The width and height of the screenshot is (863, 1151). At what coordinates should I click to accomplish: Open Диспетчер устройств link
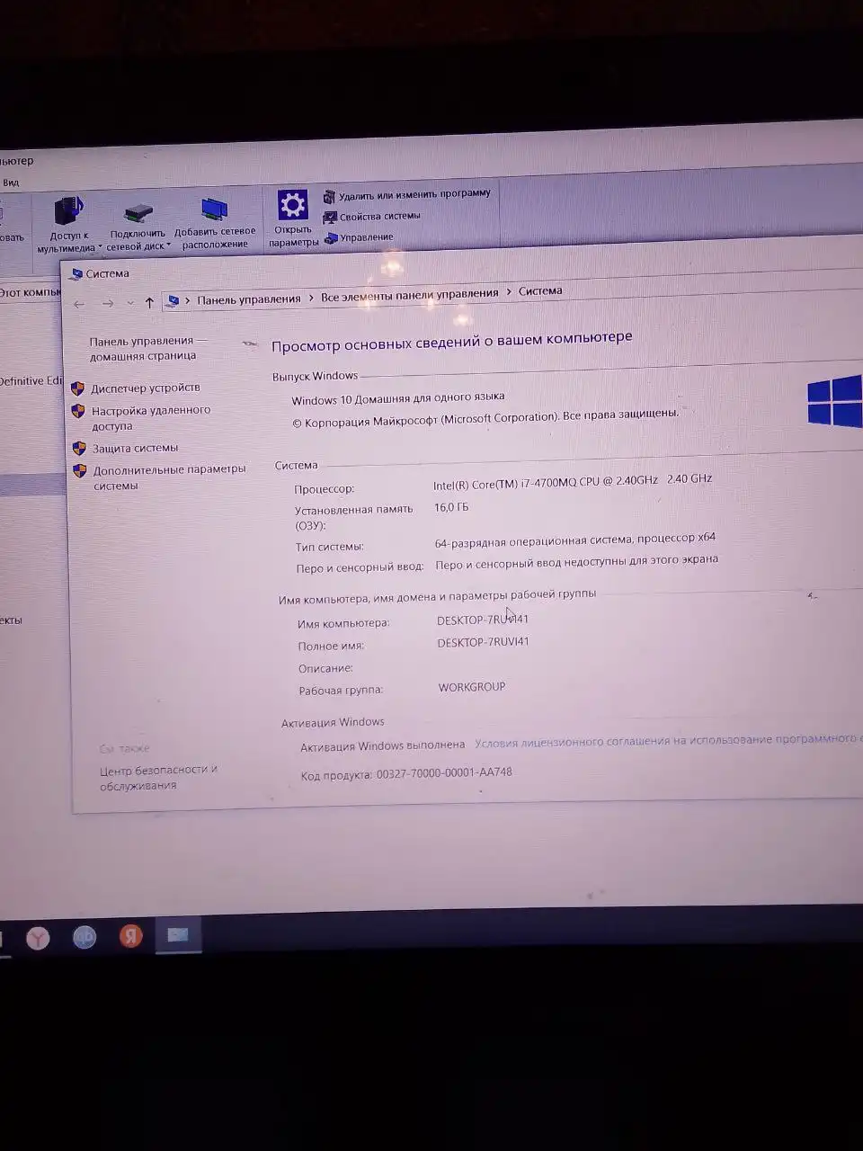coord(145,388)
